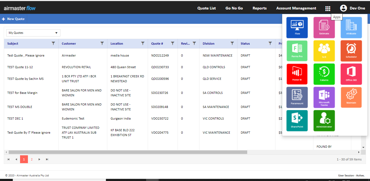Launch the hr3 app tile
This screenshot has width=370, height=181.
(x=324, y=51)
